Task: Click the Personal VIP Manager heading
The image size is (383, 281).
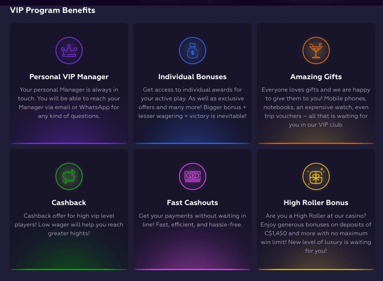Action: tap(69, 77)
